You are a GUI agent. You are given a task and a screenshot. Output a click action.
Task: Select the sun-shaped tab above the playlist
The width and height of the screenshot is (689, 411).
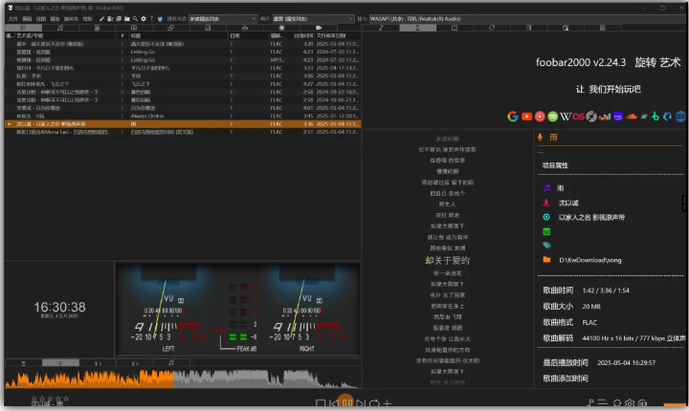[281, 28]
